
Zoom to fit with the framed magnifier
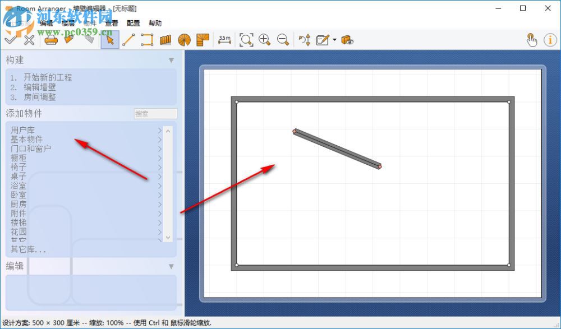pyautogui.click(x=246, y=40)
